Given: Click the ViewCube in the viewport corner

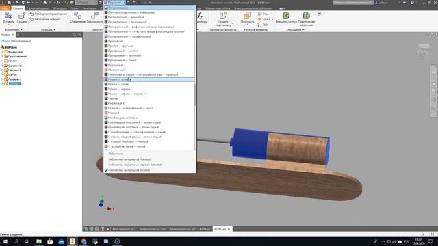Looking at the screenshot, I should coord(424,51).
